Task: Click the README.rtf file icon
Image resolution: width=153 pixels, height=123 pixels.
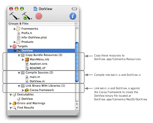Action: coord(27,68)
